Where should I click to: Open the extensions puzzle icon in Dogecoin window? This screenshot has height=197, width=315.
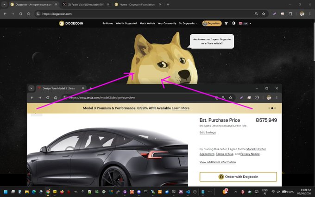pyautogui.click(x=290, y=14)
